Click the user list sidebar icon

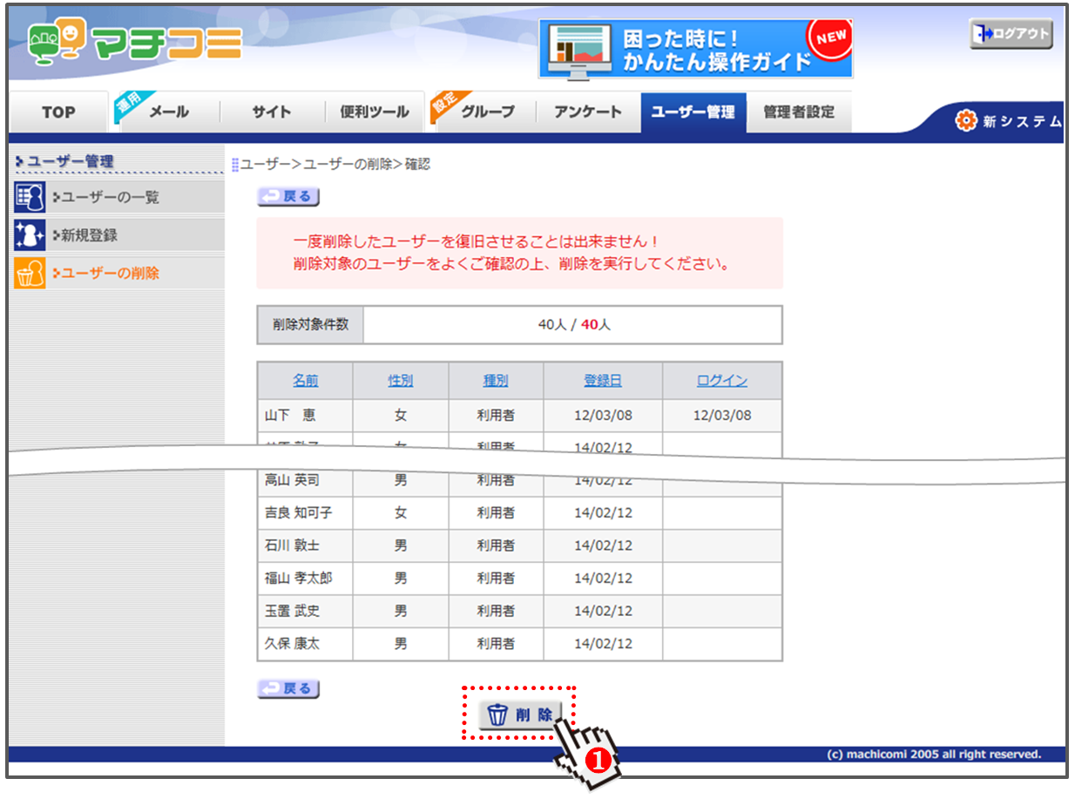pos(30,198)
